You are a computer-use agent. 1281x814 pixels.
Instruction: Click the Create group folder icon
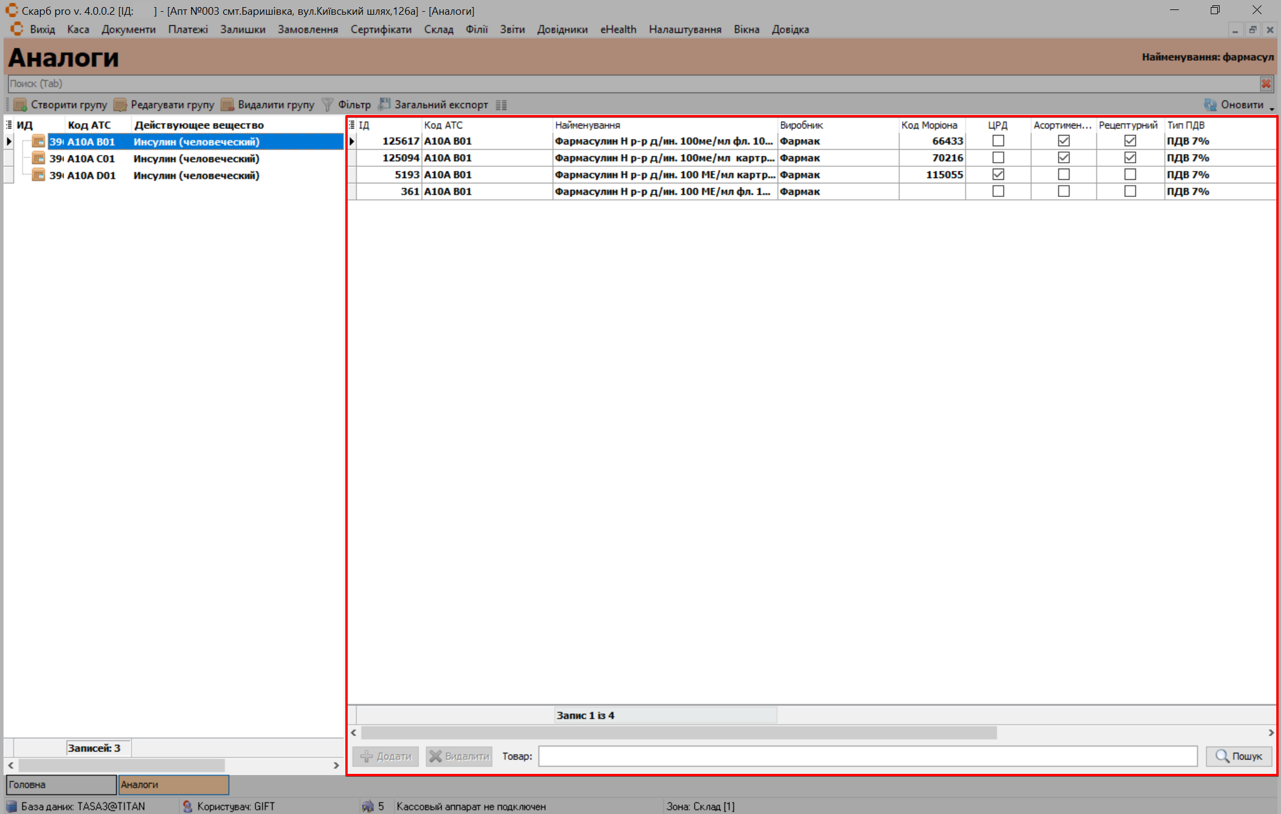click(x=20, y=105)
